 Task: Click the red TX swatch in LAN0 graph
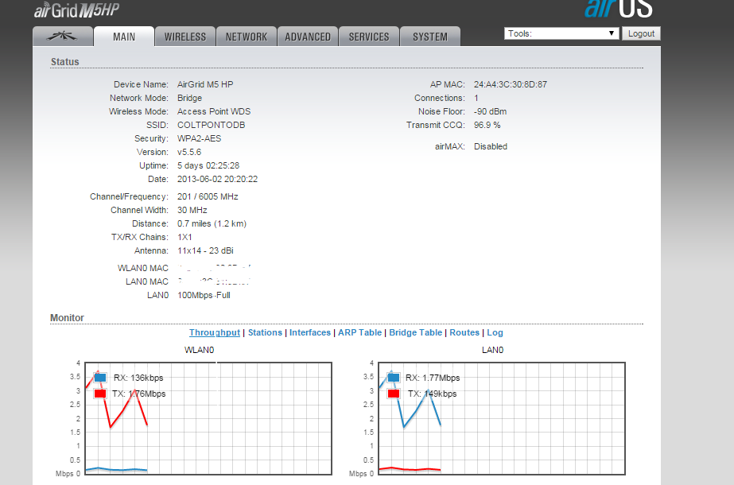[x=393, y=394]
